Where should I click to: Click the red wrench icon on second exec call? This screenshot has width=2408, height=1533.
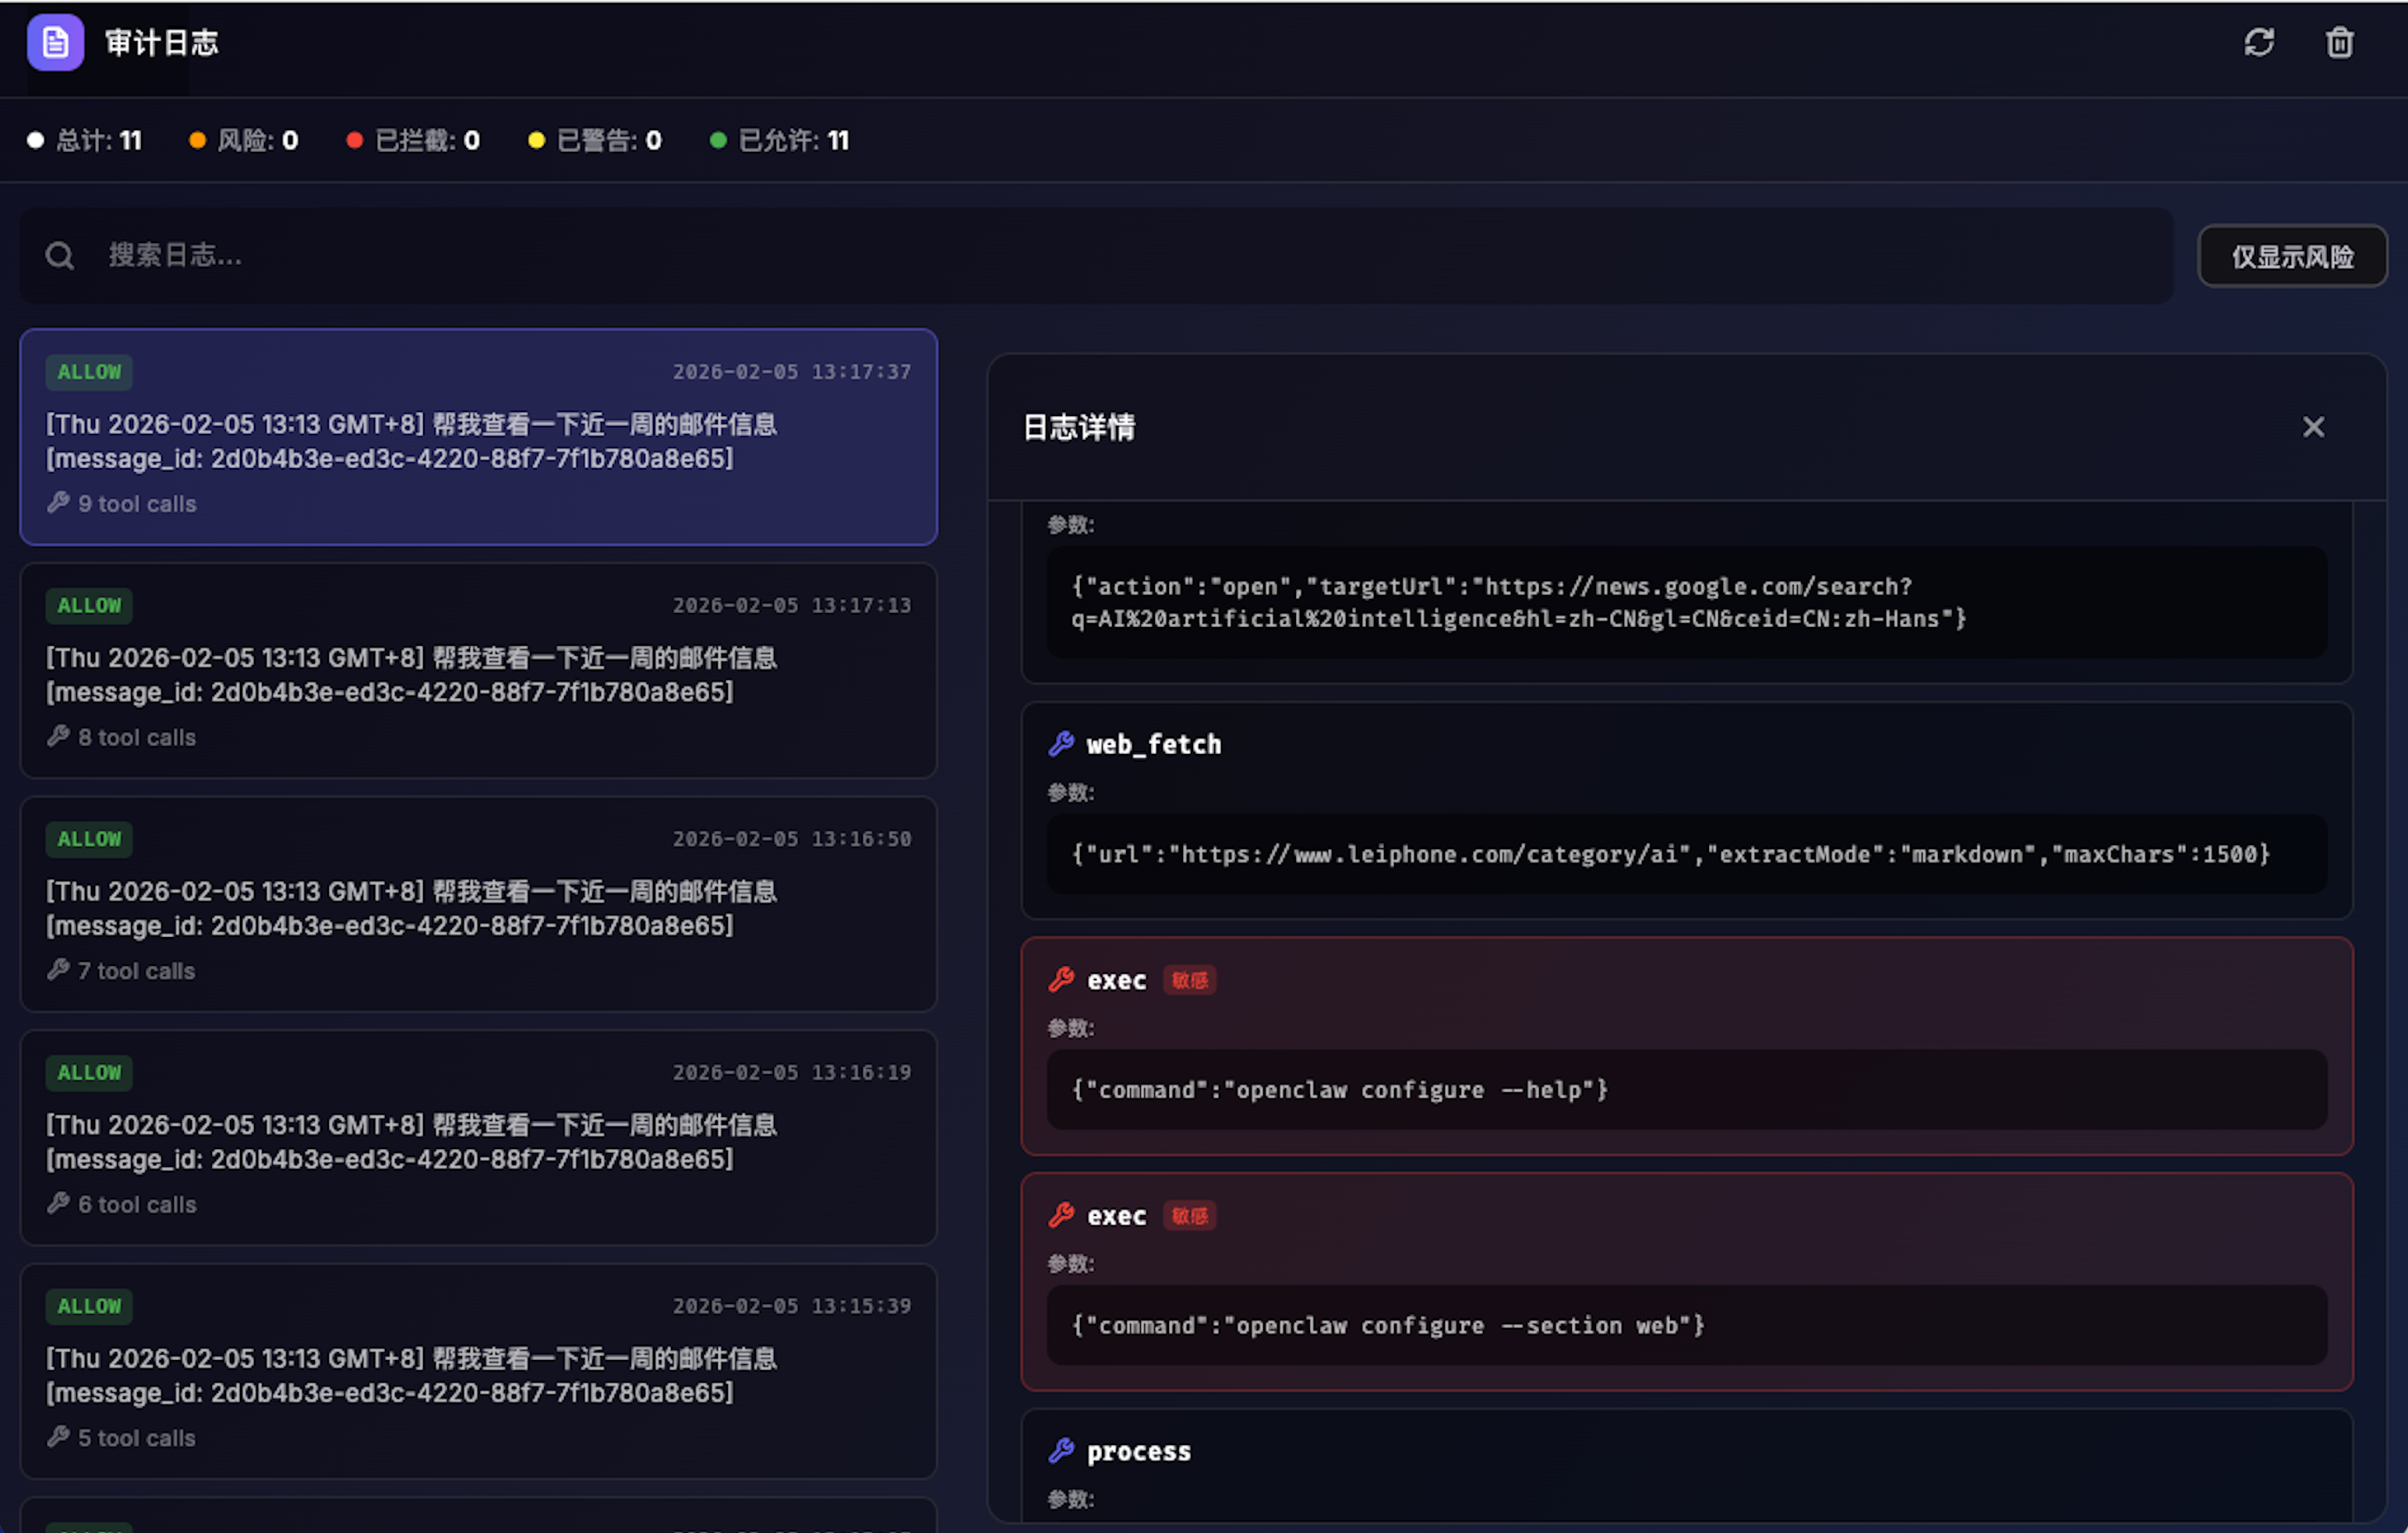click(1061, 1215)
